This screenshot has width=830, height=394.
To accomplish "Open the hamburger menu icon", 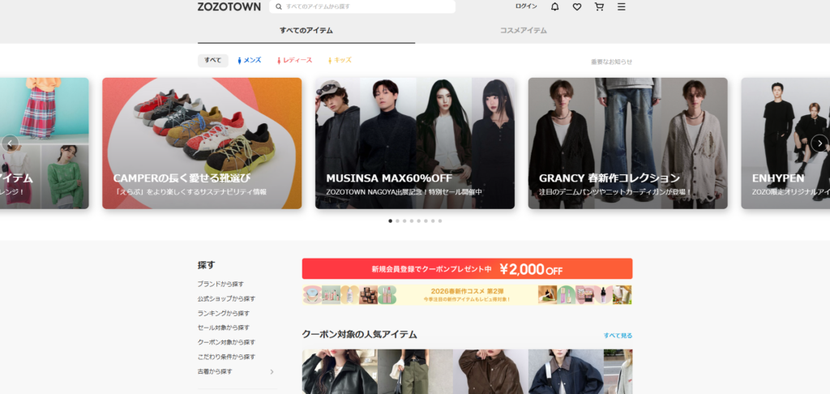I will coord(622,6).
